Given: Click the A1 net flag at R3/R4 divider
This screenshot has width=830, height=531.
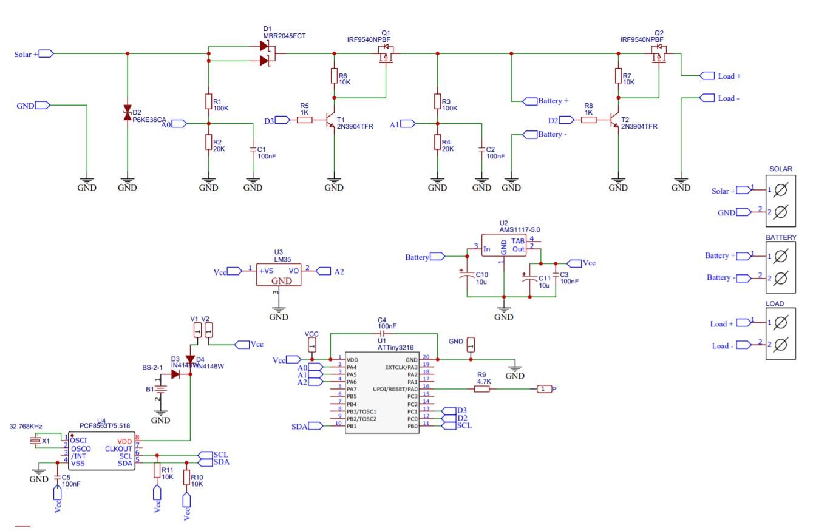Looking at the screenshot, I should pyautogui.click(x=408, y=123).
